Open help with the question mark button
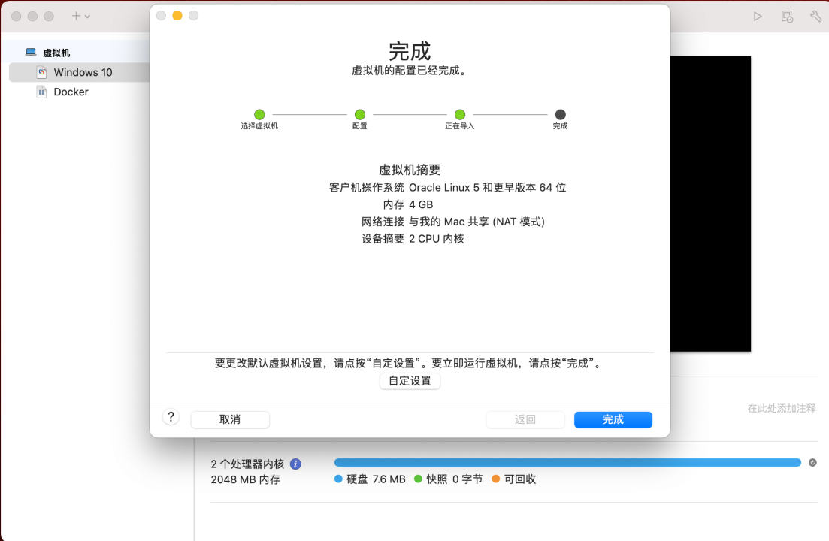 tap(171, 417)
